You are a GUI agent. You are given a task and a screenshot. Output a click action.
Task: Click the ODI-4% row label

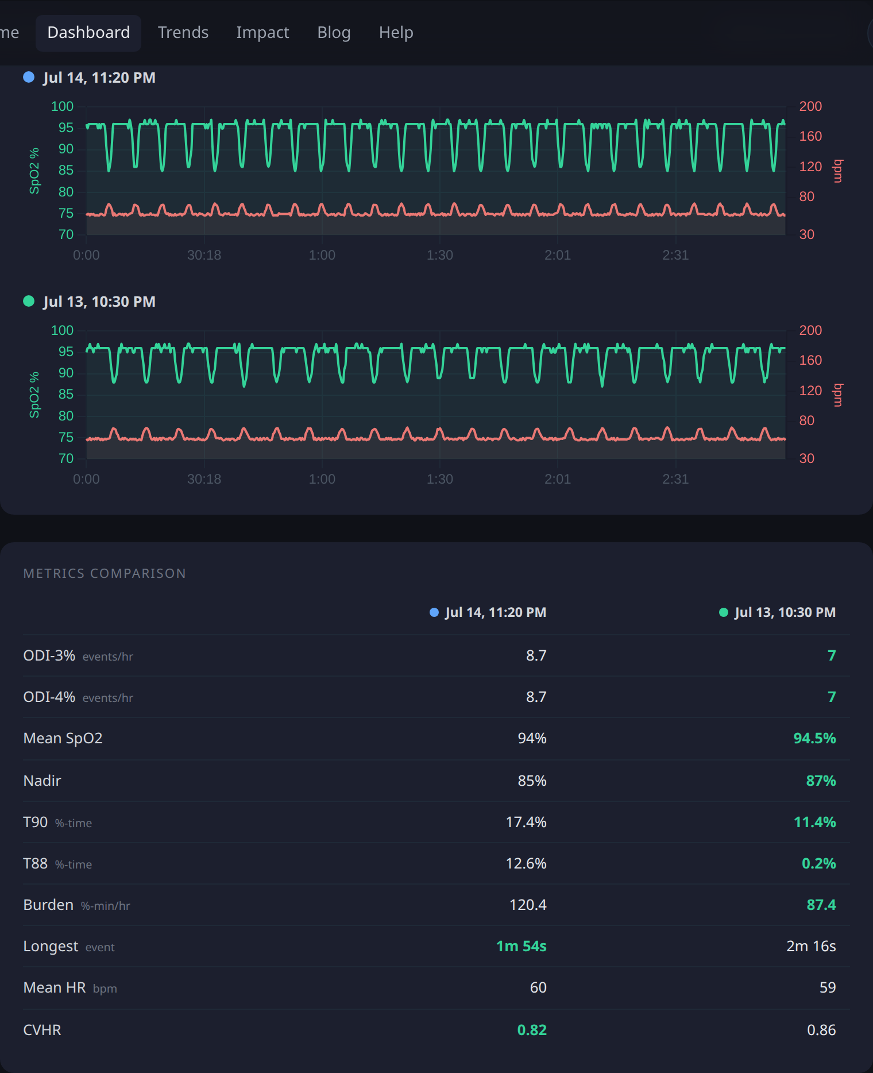pos(49,697)
